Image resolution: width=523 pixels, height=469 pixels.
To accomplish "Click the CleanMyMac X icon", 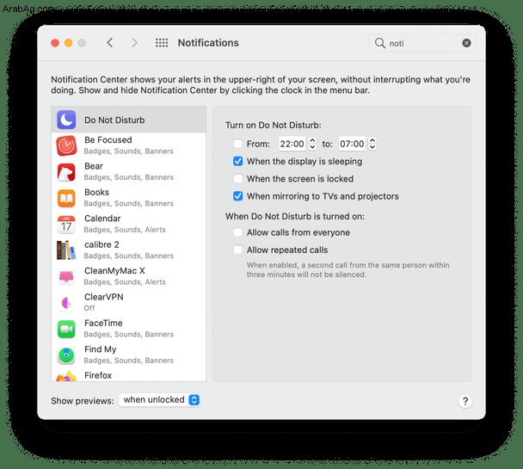I will pyautogui.click(x=66, y=276).
